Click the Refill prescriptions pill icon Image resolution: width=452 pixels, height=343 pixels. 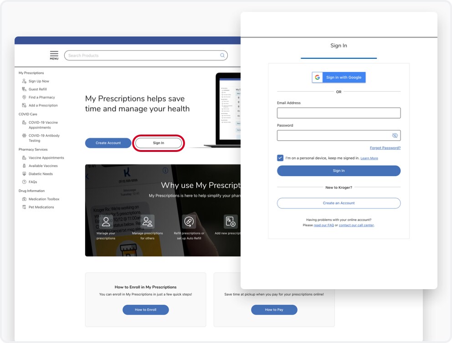189,222
